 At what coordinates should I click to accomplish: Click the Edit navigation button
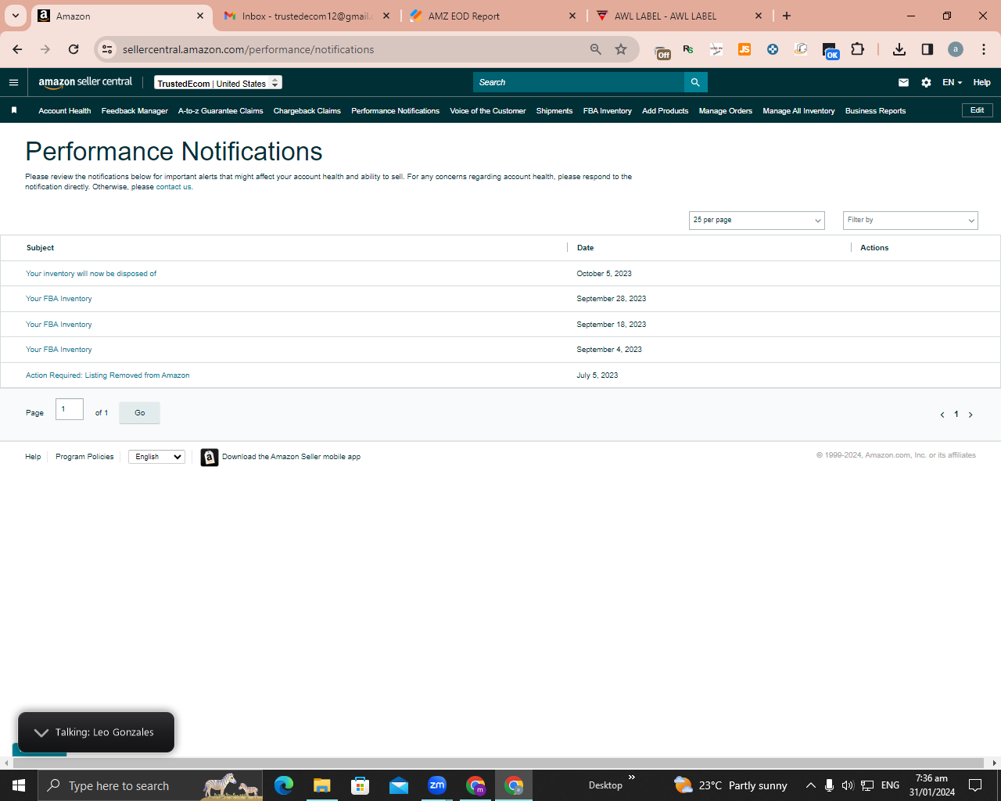[978, 110]
